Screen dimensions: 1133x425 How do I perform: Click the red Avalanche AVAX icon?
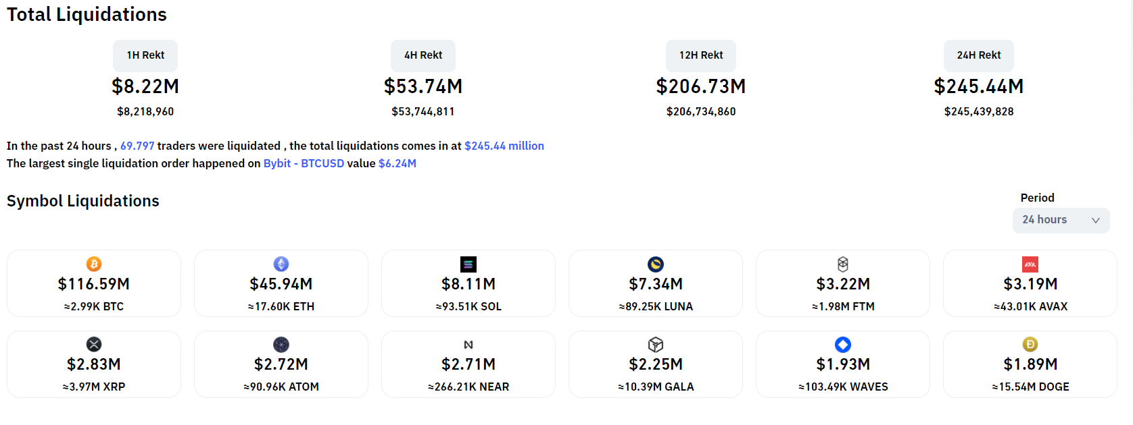click(x=1030, y=264)
